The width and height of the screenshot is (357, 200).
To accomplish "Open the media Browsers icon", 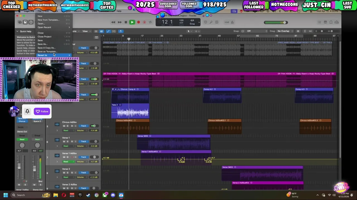I will [x=337, y=22].
